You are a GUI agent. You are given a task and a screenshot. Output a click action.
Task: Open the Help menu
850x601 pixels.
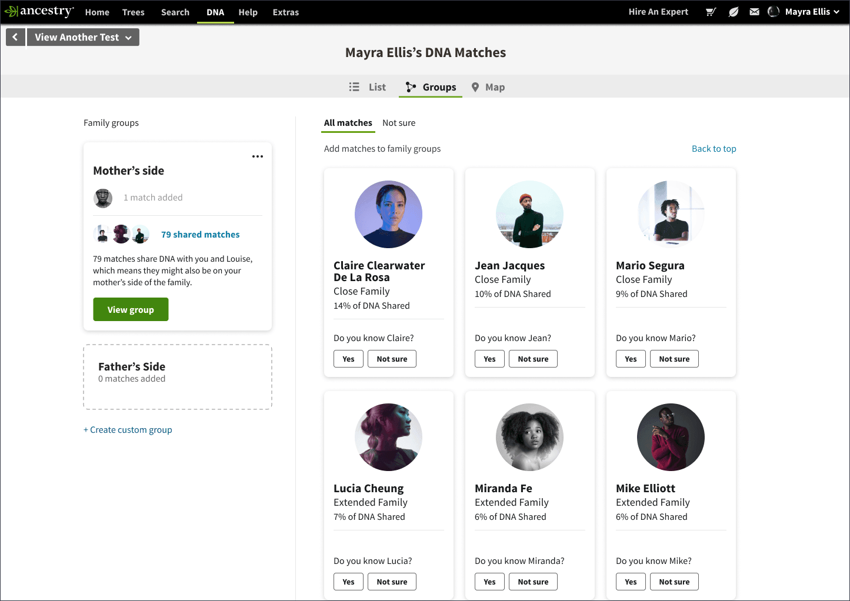[248, 12]
